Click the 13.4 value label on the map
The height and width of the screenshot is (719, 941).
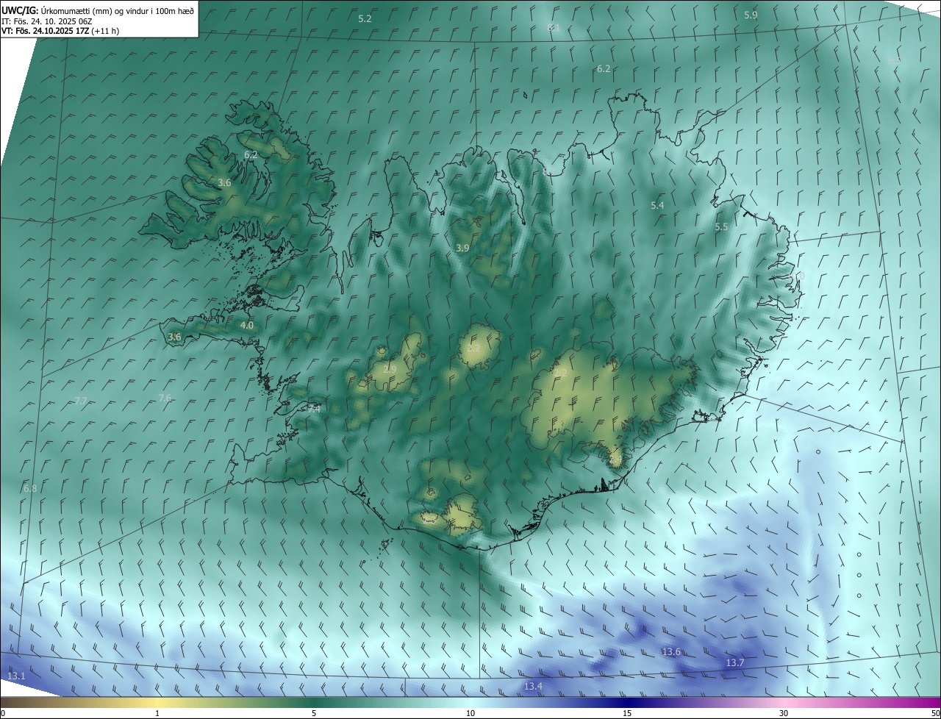click(533, 687)
